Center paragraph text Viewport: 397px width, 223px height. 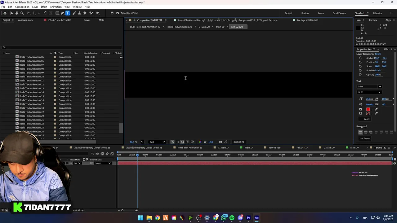tap(366, 132)
